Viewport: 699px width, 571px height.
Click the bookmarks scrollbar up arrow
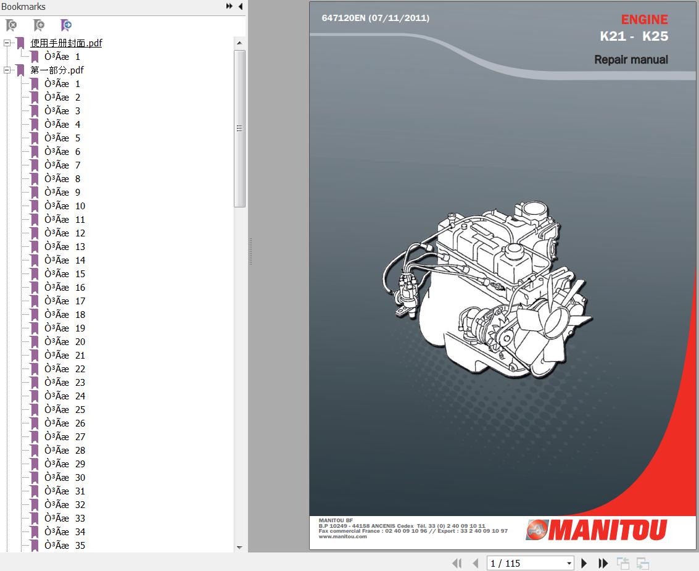click(239, 43)
